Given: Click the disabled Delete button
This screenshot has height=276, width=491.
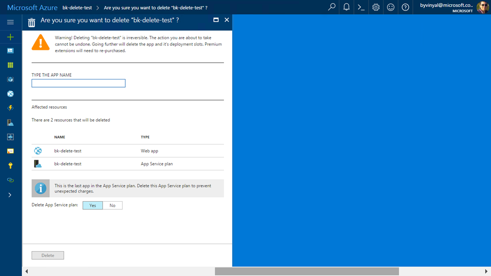Looking at the screenshot, I should [48, 255].
